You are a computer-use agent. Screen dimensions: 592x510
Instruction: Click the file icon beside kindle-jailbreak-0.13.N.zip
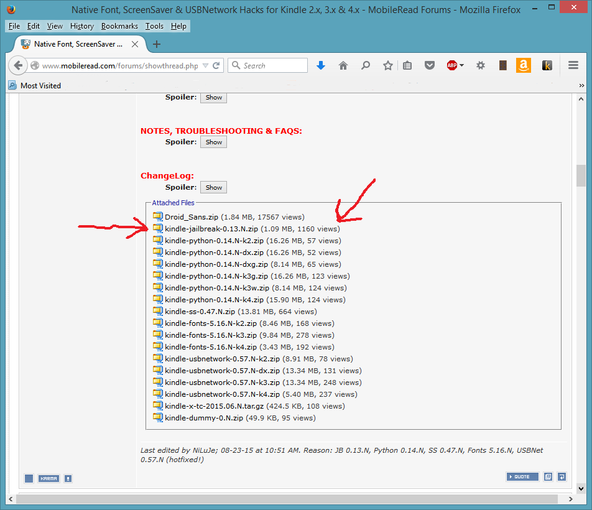point(158,228)
